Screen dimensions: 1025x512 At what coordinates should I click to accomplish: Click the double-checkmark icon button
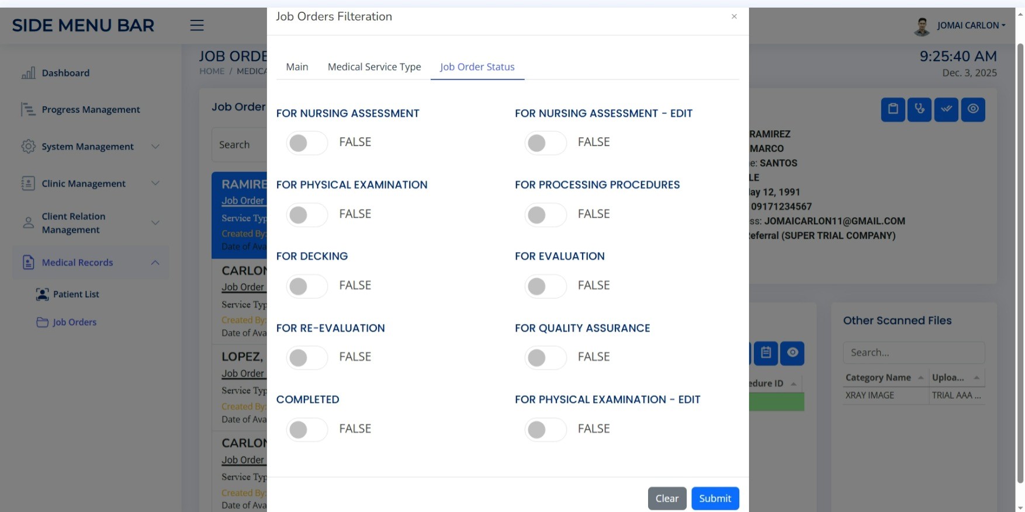(946, 109)
